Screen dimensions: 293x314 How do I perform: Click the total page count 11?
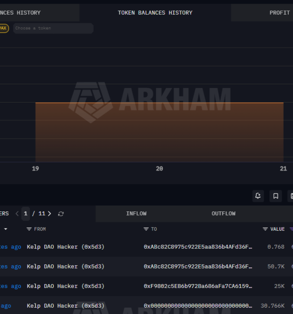42,214
